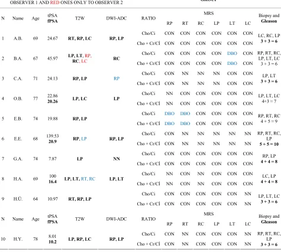The height and width of the screenshot is (252, 281).
Task: Click the red LC text in B.A. row
Action: (x=84, y=61)
